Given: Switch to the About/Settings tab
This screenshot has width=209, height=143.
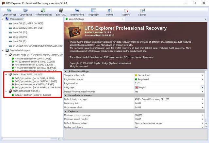Looking at the screenshot, I should pyautogui.click(x=94, y=19).
